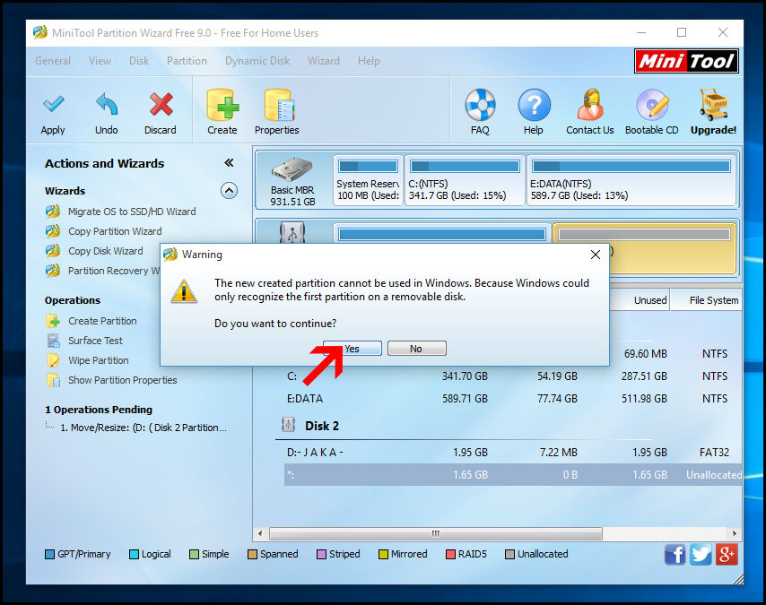
Task: Click the File System column header
Action: coord(707,300)
